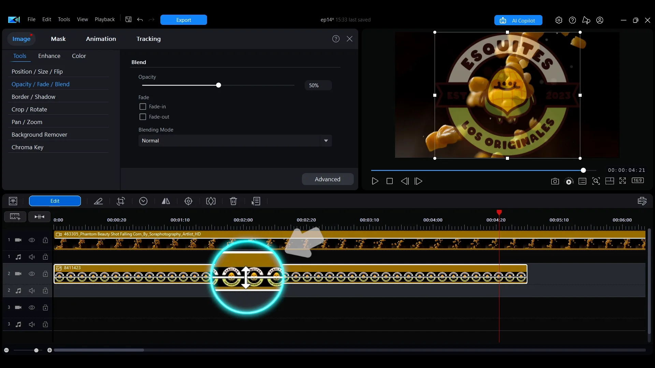This screenshot has width=655, height=368.
Task: Lock video track 2
Action: pos(45,274)
